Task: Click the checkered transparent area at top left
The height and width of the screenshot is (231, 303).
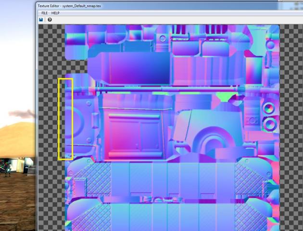Action: (50, 48)
